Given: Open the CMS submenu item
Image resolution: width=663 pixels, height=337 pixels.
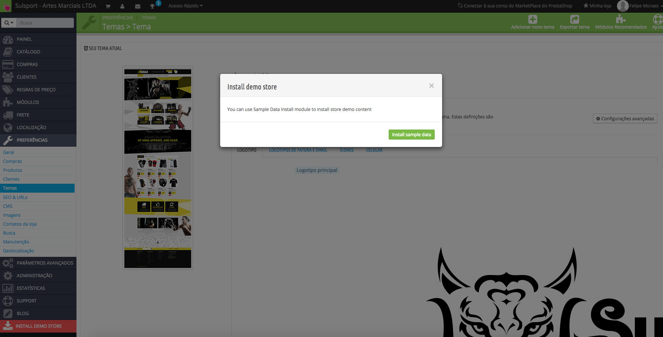Looking at the screenshot, I should tap(8, 206).
